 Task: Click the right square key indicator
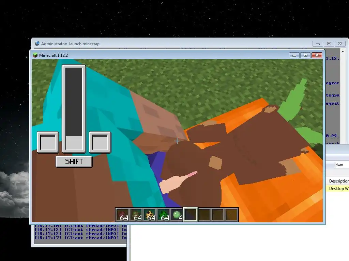[x=100, y=142]
